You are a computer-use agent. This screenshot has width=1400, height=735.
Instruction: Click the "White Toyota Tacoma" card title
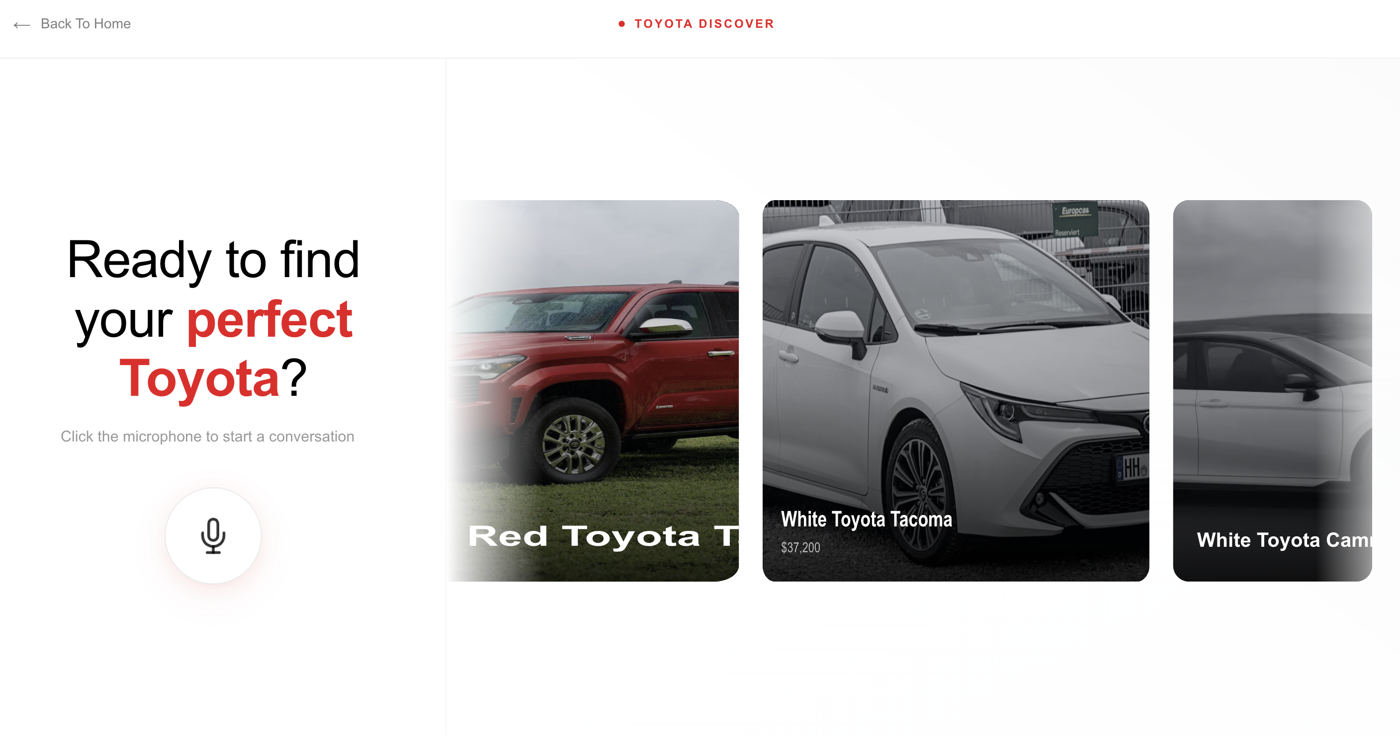[x=867, y=519]
